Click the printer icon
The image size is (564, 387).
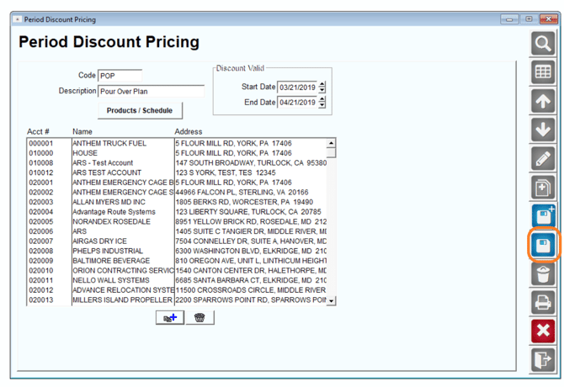click(x=543, y=302)
